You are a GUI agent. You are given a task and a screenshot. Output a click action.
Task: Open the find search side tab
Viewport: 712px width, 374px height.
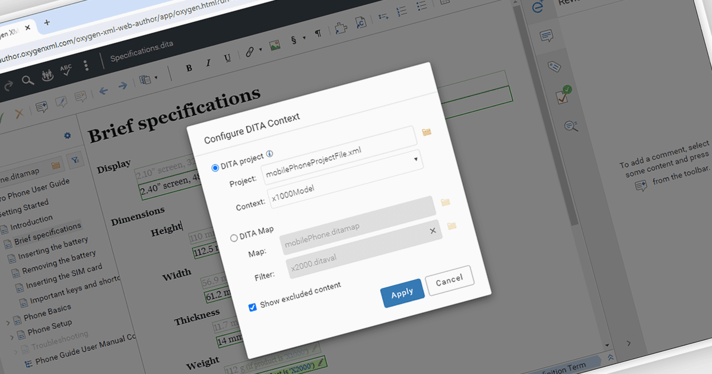coord(571,125)
